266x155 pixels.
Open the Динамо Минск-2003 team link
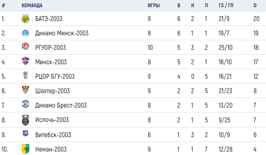tap(62, 33)
